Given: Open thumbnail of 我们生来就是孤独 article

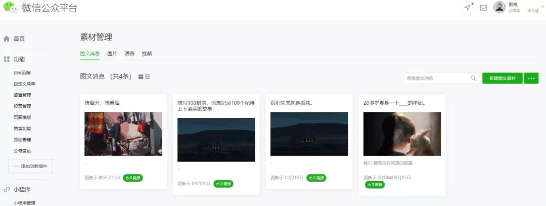Looking at the screenshot, I should 309,134.
